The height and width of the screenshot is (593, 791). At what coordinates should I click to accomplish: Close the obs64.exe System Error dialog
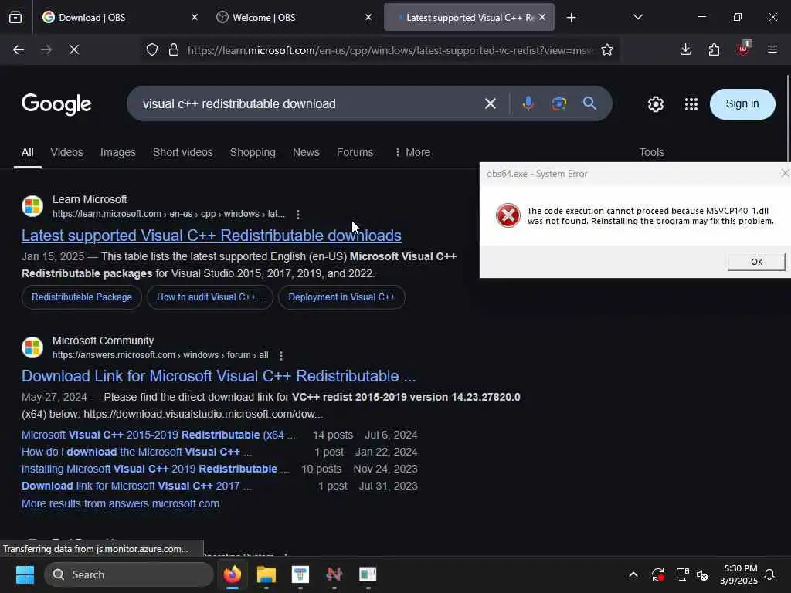click(785, 174)
